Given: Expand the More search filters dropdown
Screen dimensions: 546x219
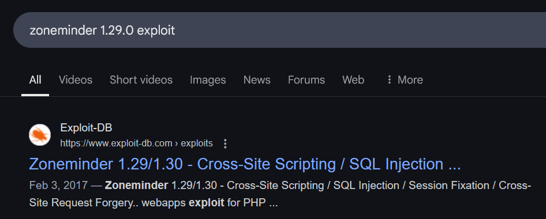Looking at the screenshot, I should (x=405, y=80).
